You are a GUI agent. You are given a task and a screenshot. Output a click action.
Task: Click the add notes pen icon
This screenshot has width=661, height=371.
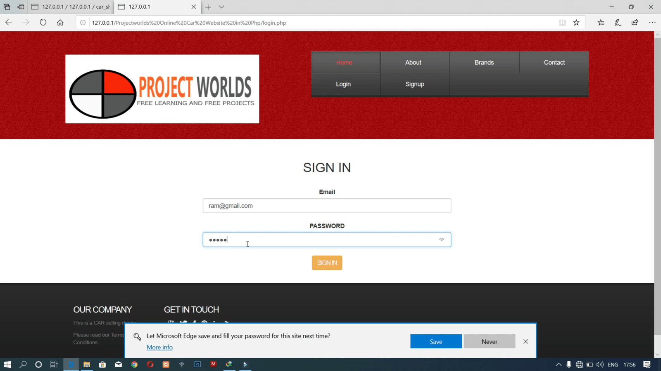(618, 23)
